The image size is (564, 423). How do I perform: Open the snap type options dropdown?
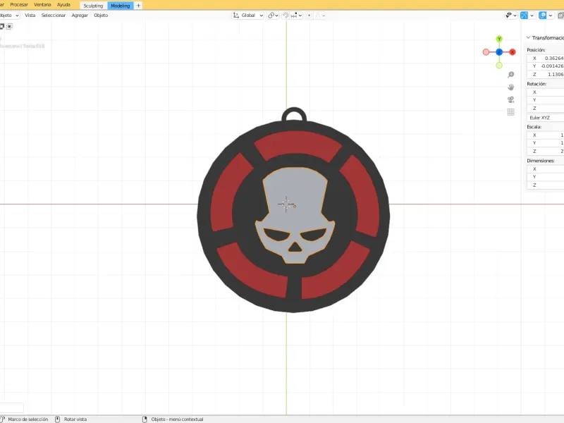pyautogui.click(x=296, y=16)
